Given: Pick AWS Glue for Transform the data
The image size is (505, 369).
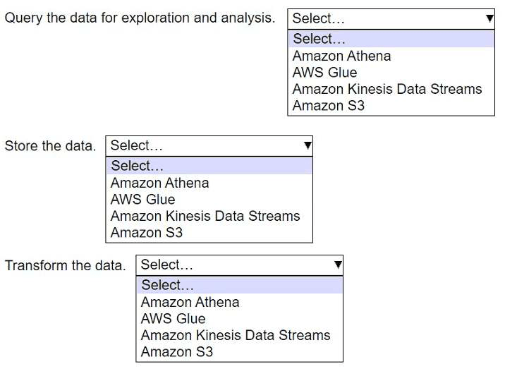Looking at the screenshot, I should (x=173, y=319).
